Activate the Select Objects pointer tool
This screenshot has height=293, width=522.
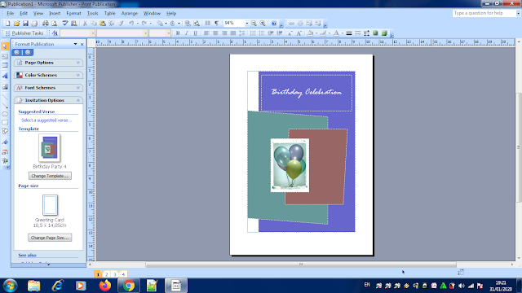click(5, 46)
